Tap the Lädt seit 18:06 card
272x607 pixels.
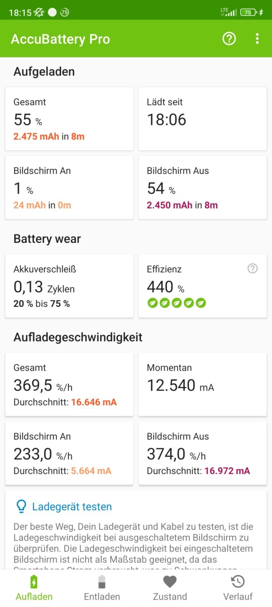tap(202, 119)
